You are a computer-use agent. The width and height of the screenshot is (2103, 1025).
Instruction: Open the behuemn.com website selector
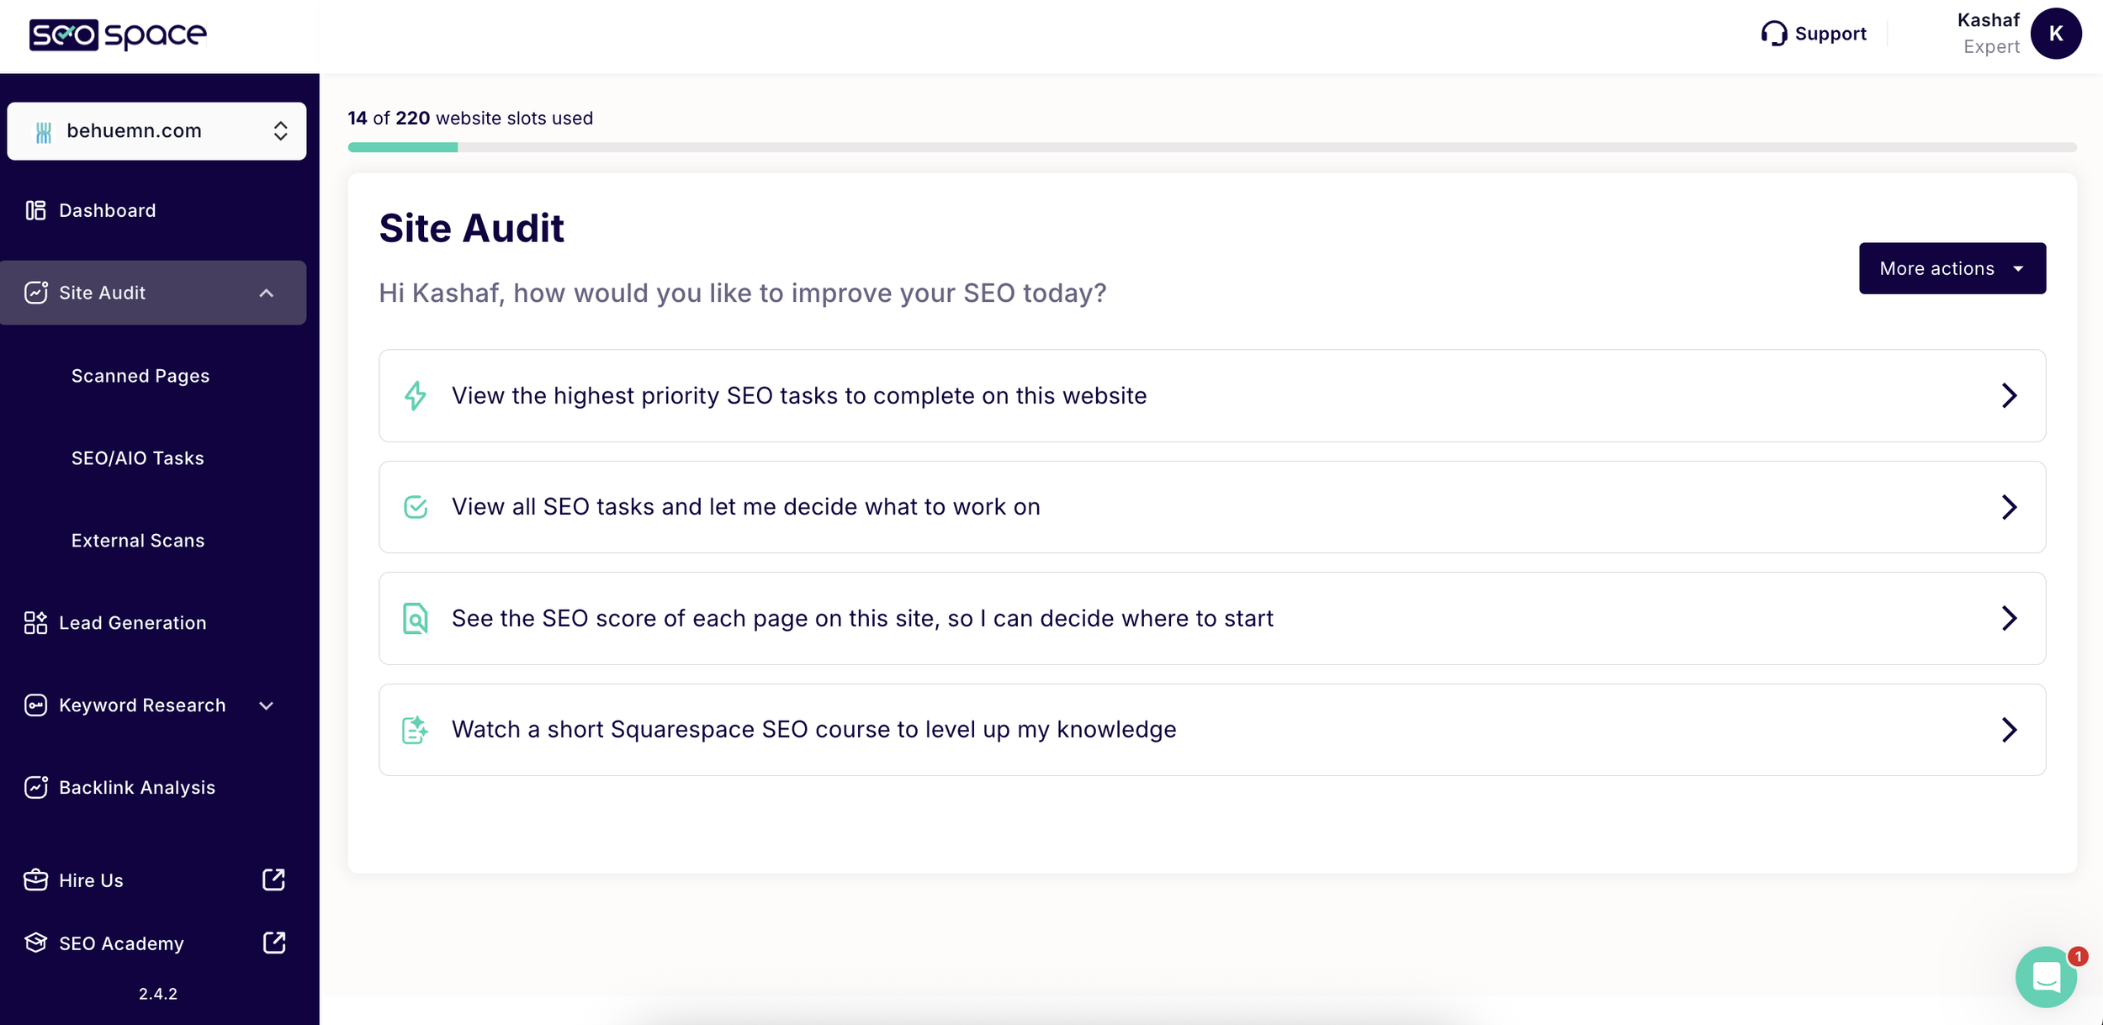[156, 131]
